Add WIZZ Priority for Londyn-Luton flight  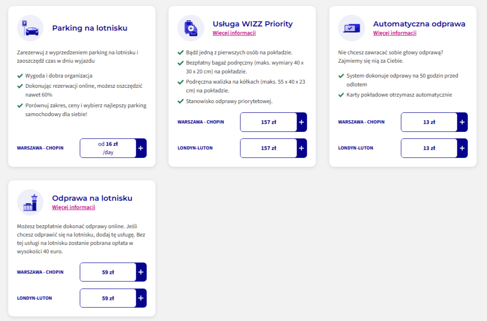coord(302,148)
